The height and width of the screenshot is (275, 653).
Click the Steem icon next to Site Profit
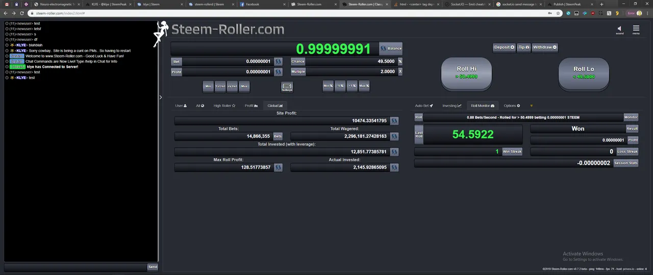click(x=394, y=121)
